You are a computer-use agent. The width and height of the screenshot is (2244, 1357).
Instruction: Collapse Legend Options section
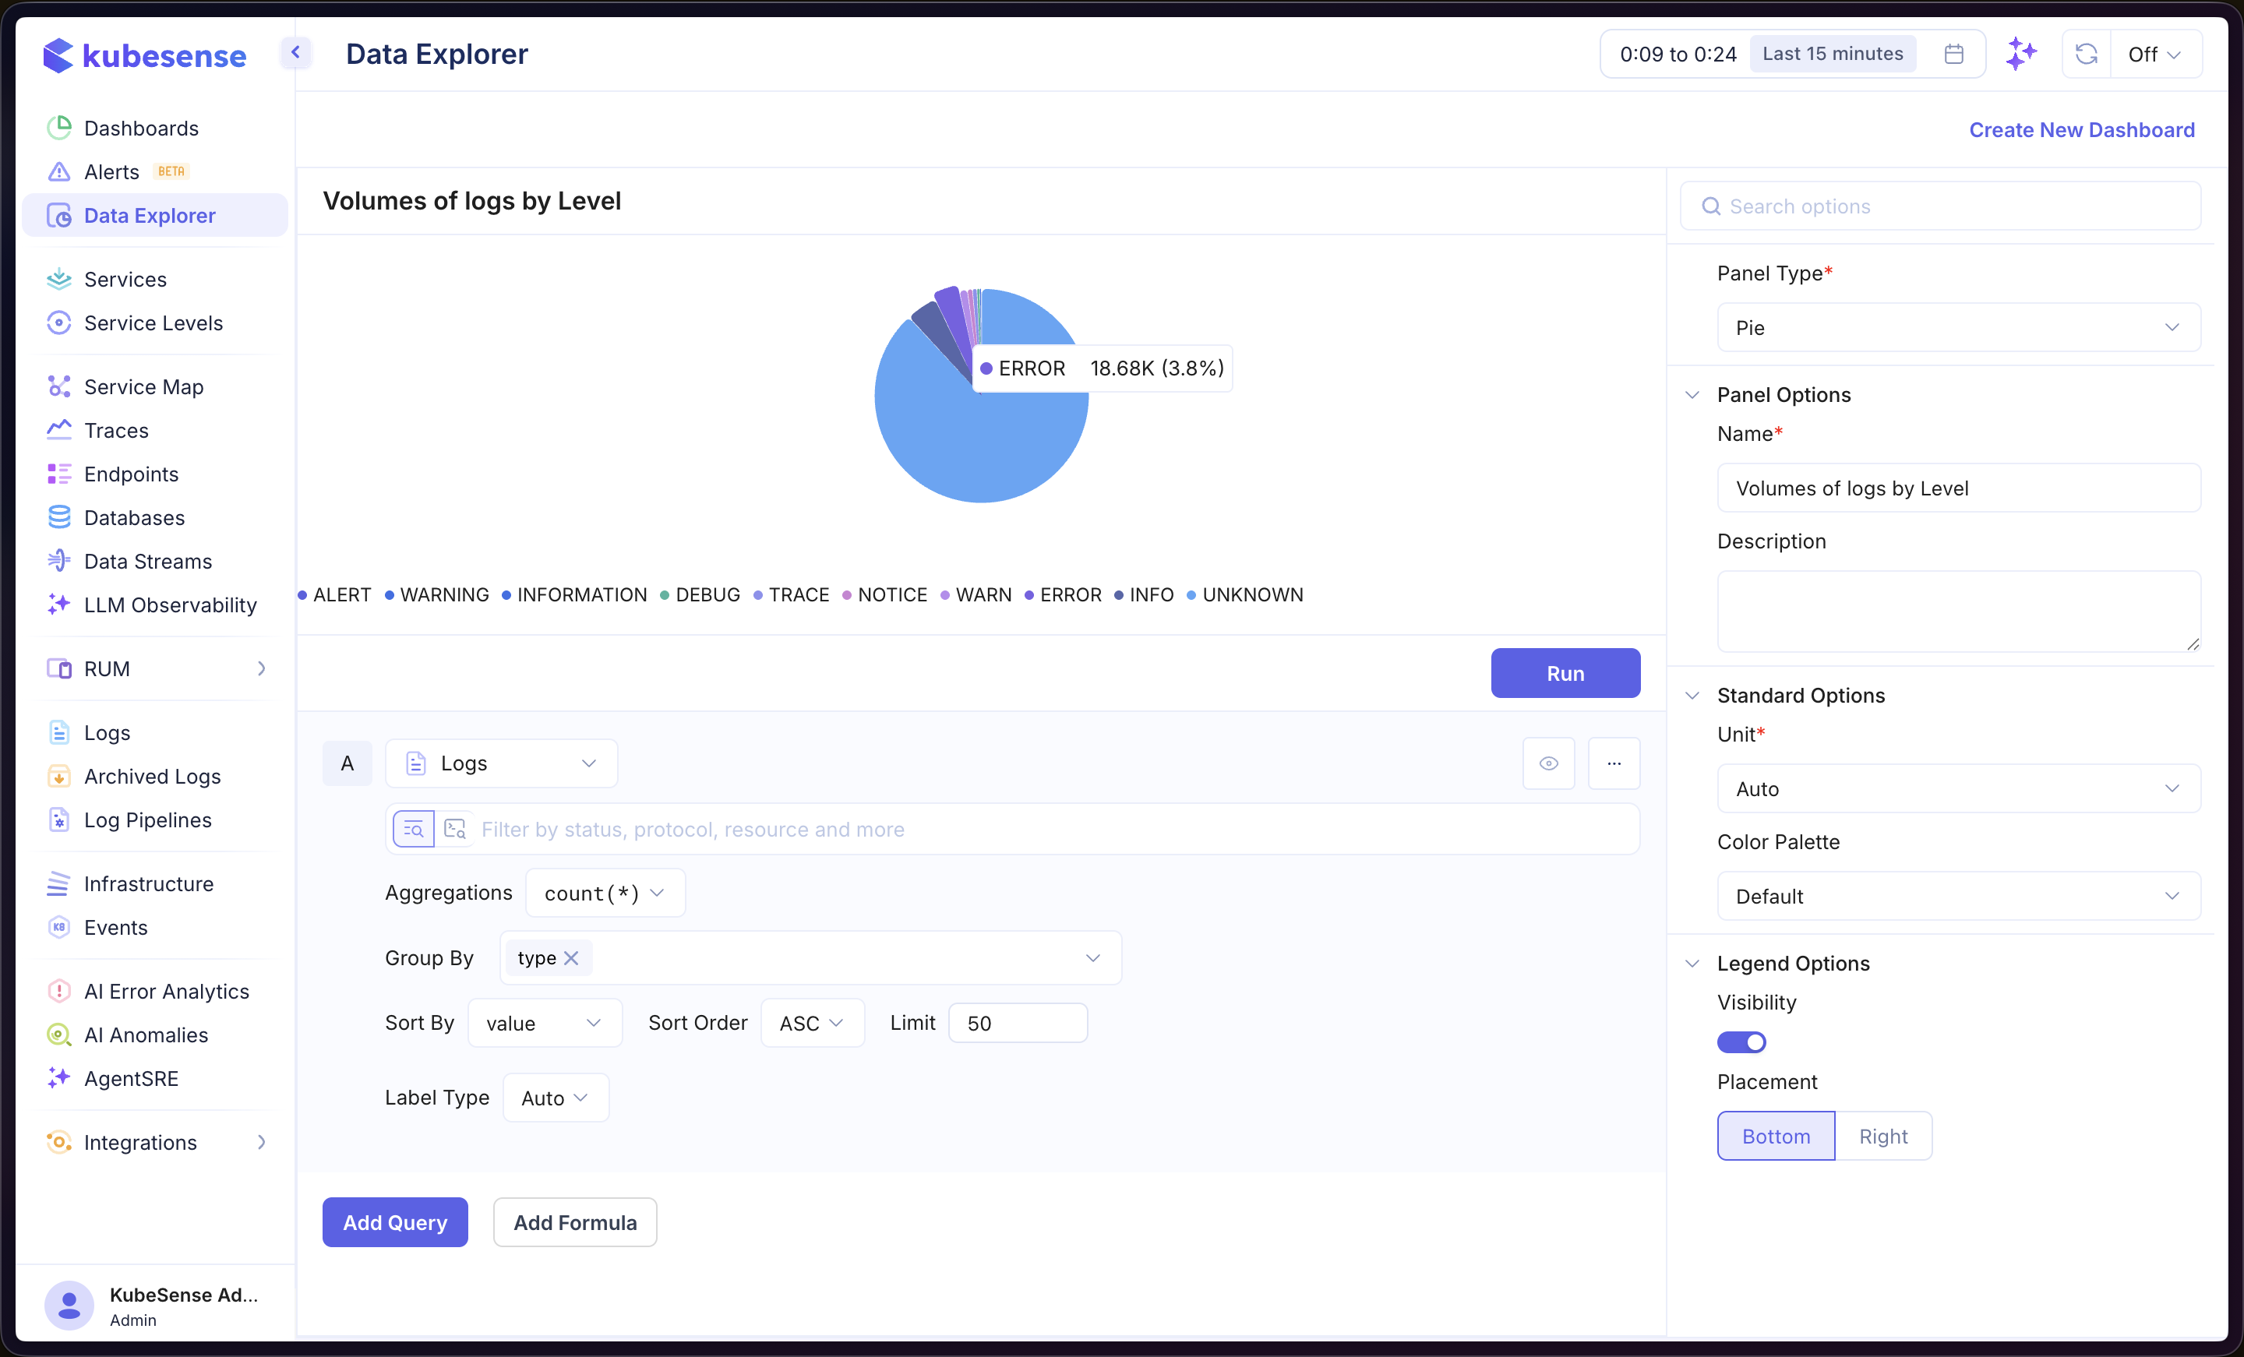pos(1692,964)
